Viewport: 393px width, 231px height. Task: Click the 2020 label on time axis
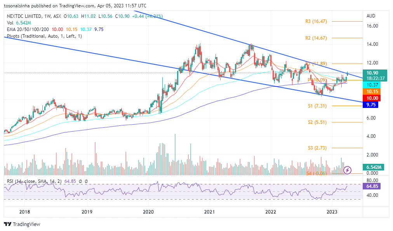coord(149,212)
